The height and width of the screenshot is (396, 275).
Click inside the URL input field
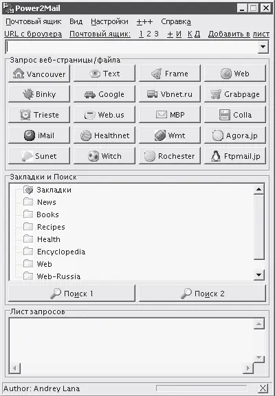(x=131, y=47)
